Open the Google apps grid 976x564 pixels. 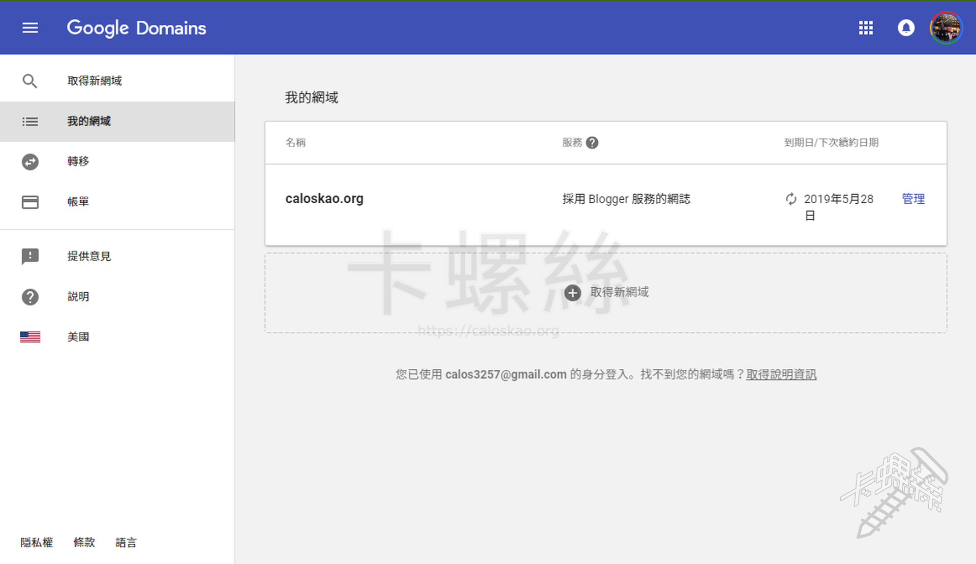click(x=866, y=28)
